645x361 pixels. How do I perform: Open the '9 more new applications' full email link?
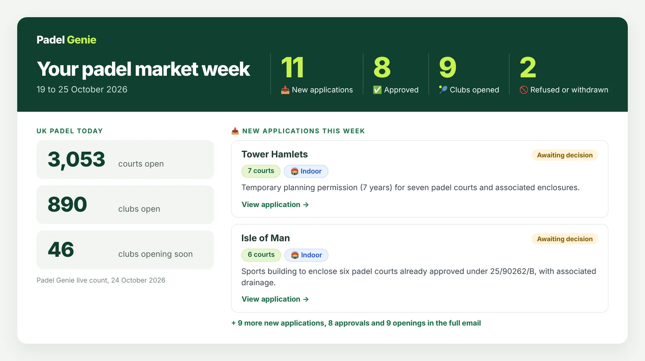356,323
